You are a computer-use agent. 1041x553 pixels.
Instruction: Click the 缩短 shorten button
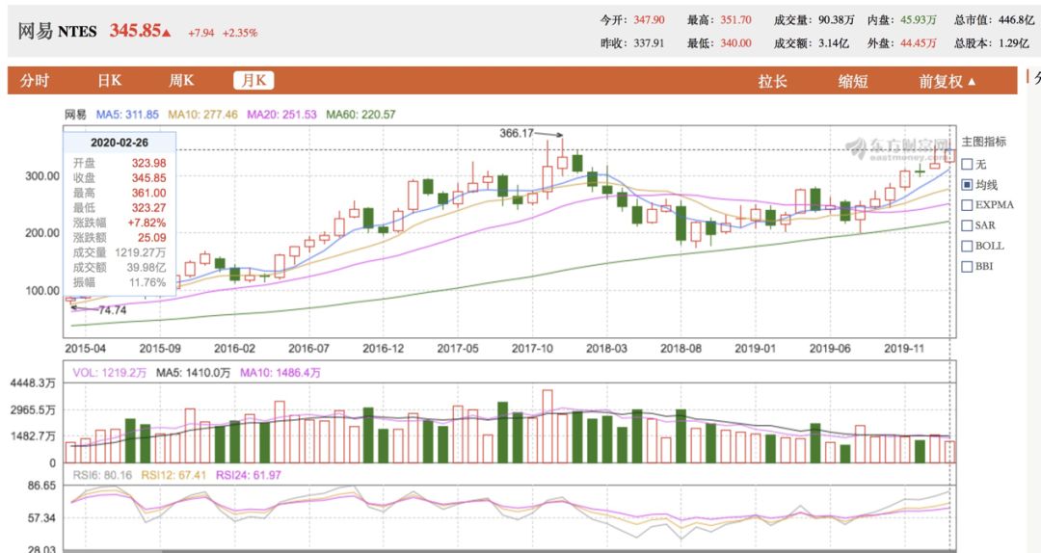pos(852,82)
